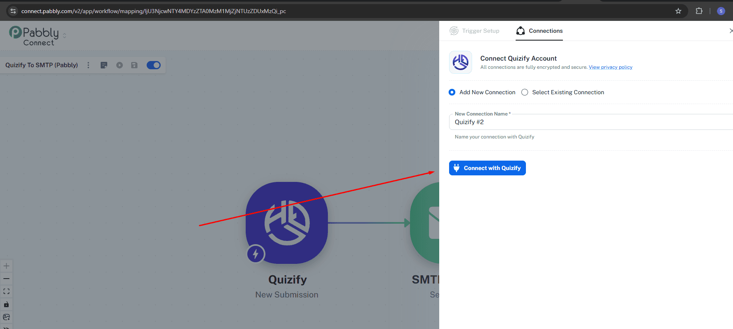Open View privacy policy link
The width and height of the screenshot is (733, 329).
[611, 67]
